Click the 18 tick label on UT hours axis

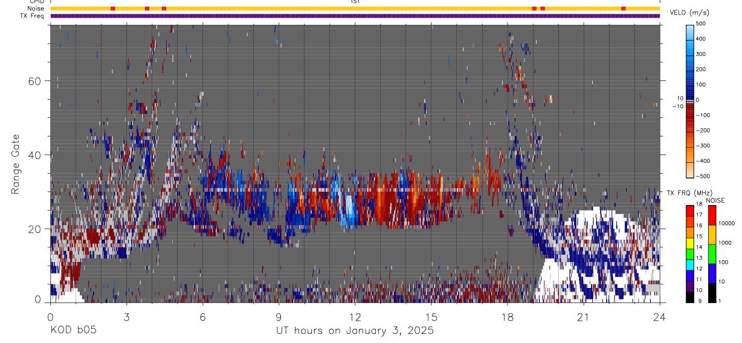coord(508,316)
